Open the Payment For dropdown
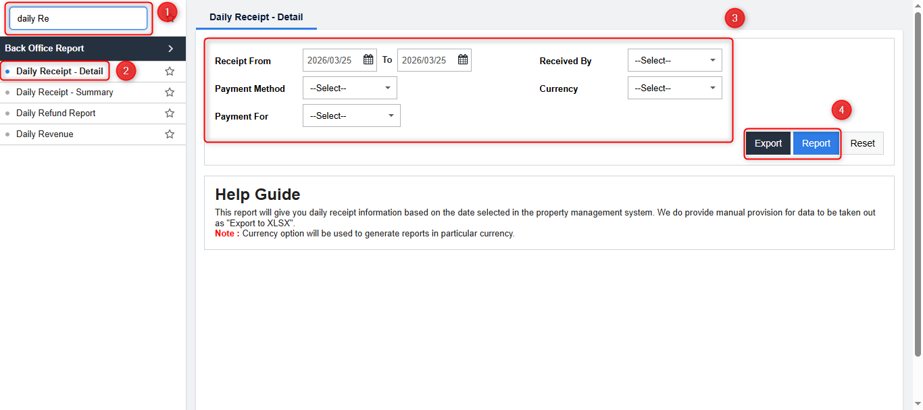The width and height of the screenshot is (923, 410). point(351,116)
